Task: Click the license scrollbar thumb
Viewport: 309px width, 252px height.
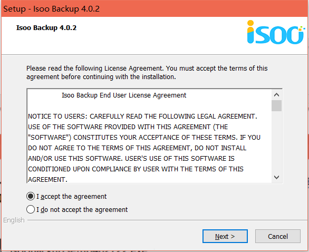Action: click(x=276, y=106)
